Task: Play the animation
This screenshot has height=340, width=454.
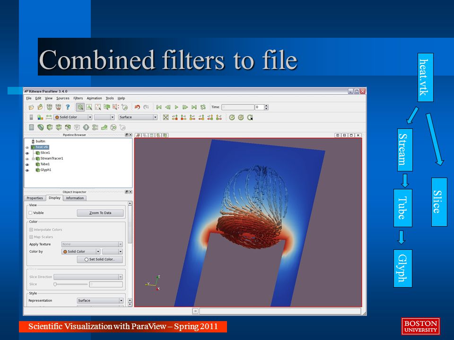Action: pos(176,107)
